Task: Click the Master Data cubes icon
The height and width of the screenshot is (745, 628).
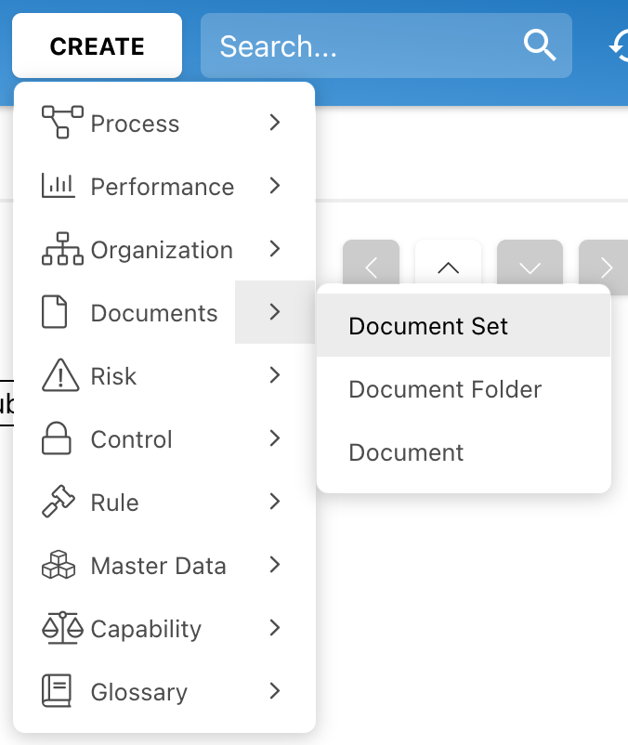Action: click(x=59, y=566)
